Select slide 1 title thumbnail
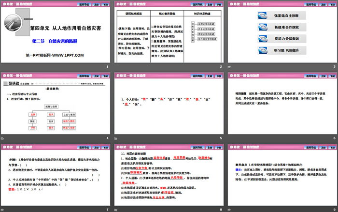This screenshot has height=212, width=338. 56,35
